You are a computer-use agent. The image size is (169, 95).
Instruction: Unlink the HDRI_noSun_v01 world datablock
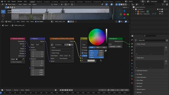coord(73,22)
